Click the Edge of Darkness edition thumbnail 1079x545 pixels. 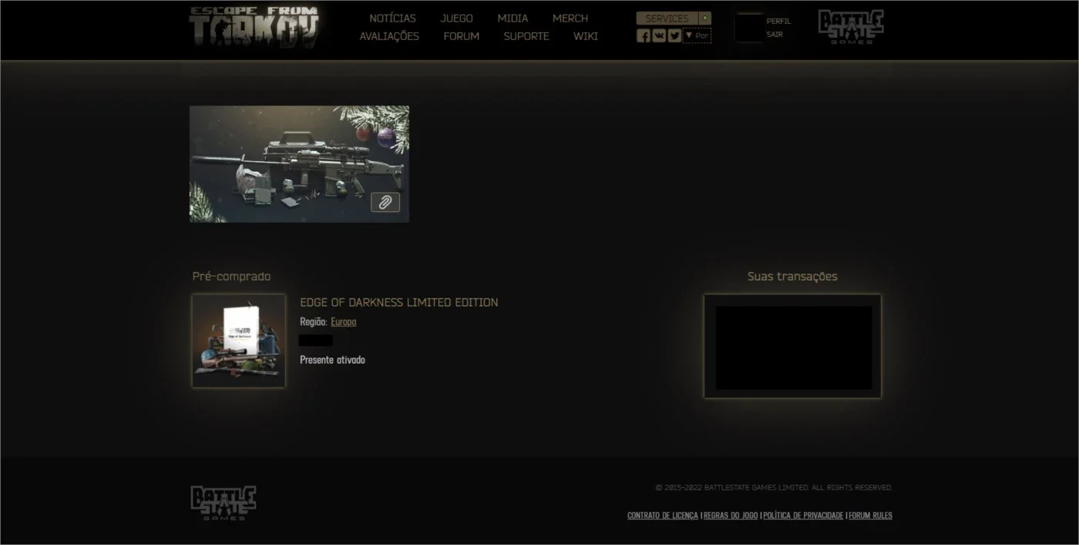[239, 341]
